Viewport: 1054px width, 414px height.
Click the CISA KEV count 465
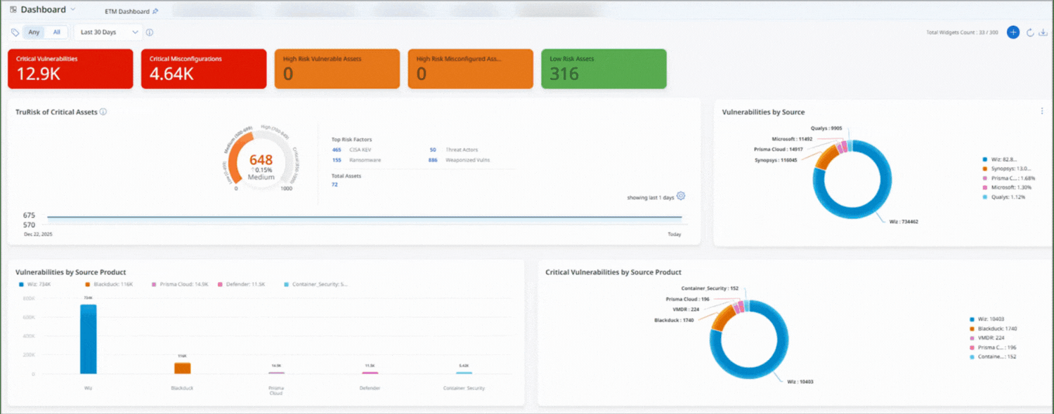pos(337,149)
